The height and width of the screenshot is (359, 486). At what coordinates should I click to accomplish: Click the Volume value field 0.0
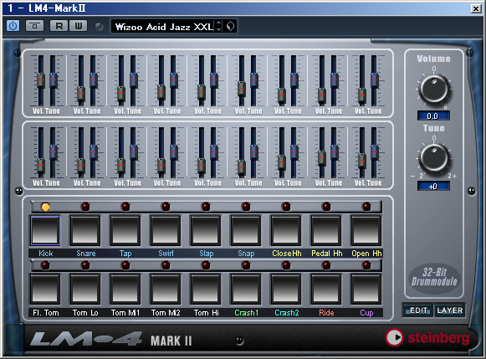433,116
